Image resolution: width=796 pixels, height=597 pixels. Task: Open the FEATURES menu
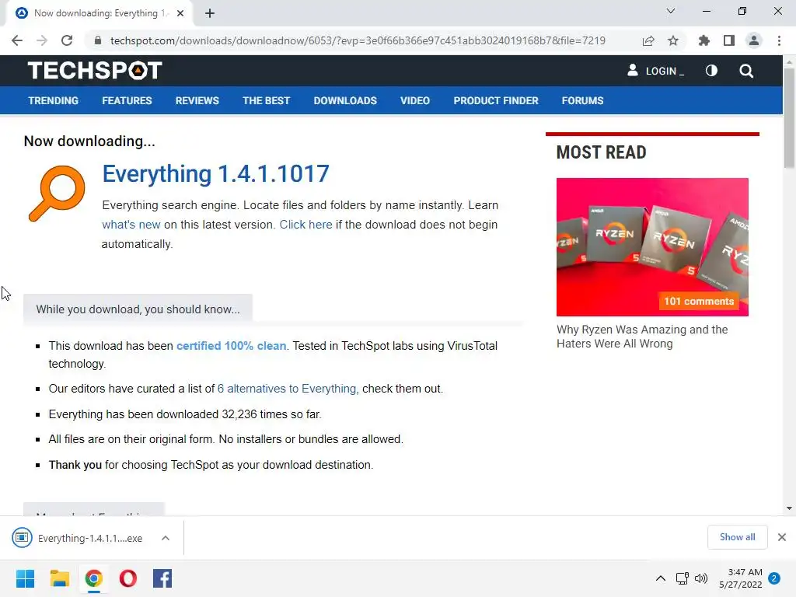[127, 100]
